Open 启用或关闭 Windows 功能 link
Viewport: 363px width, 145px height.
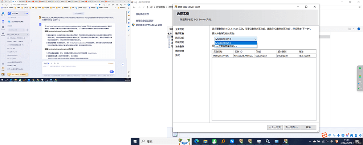point(149,25)
